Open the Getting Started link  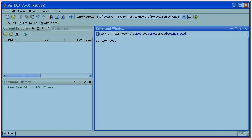coord(176,34)
